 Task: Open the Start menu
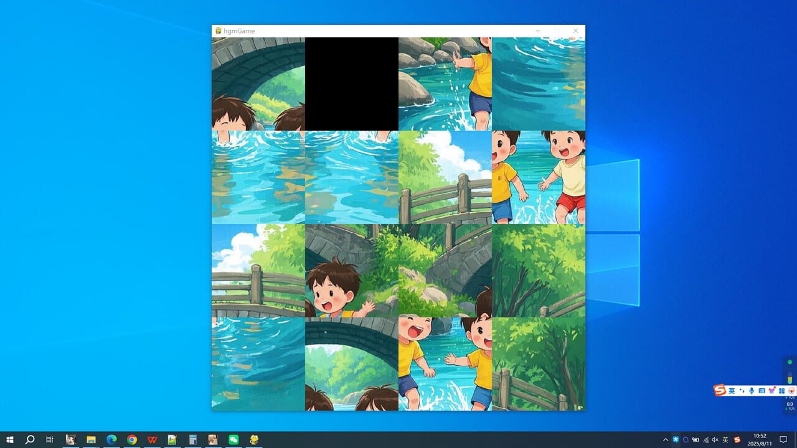9,439
